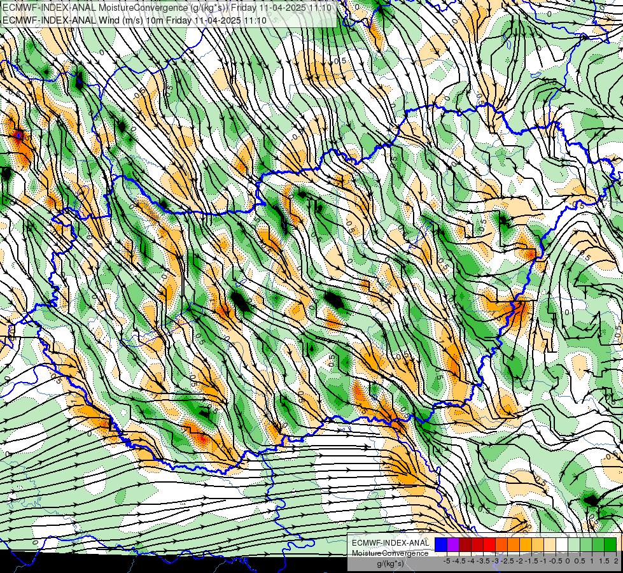Click the -0.5 tick label on the legend
The image size is (623, 573).
[x=556, y=561]
